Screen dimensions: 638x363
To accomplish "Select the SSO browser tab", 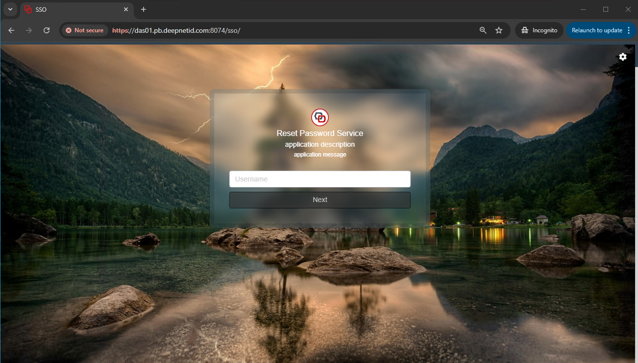I will [74, 9].
